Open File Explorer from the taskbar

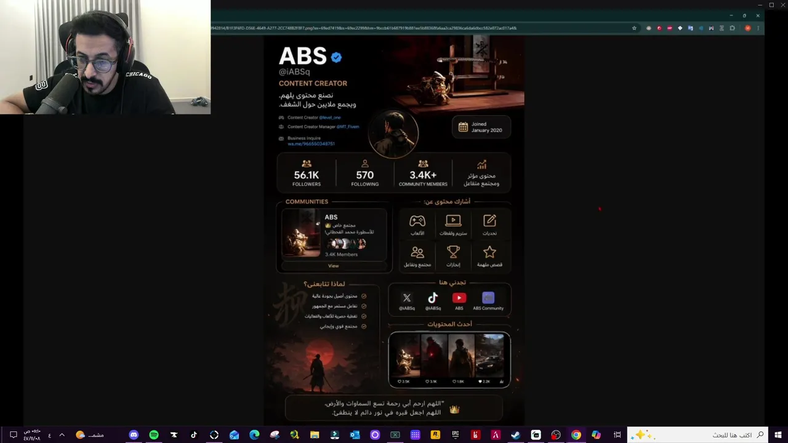(x=315, y=435)
